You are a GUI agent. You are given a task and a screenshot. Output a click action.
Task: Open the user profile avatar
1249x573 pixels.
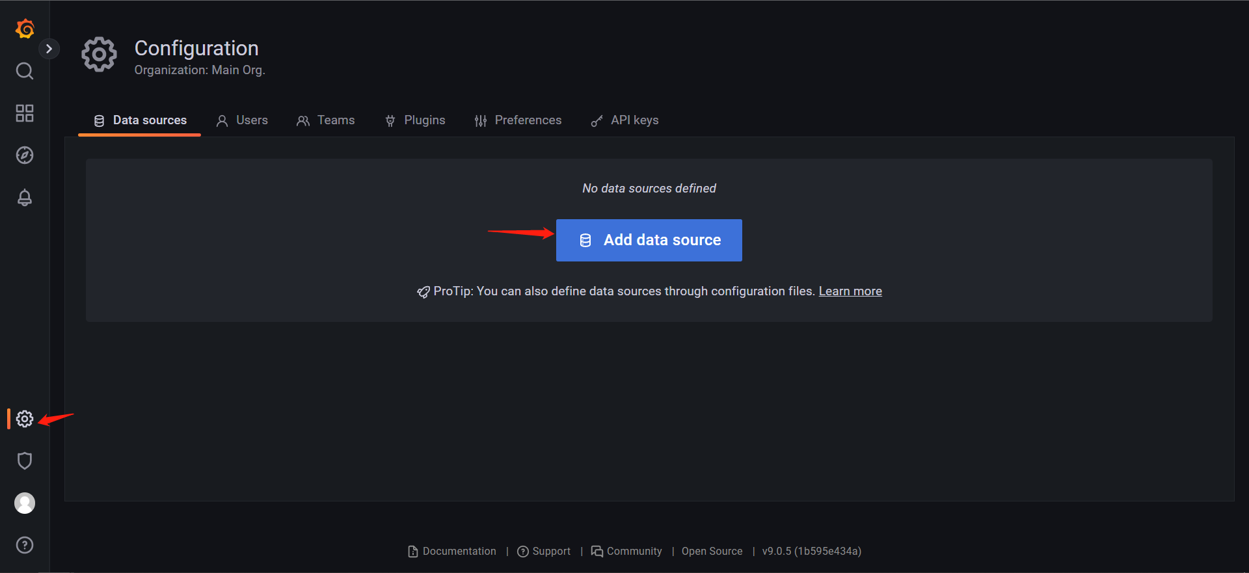[25, 503]
